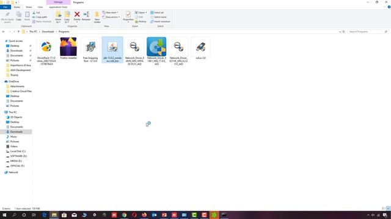Select Videos under This PC
This screenshot has height=219, width=391.
(x=14, y=146)
